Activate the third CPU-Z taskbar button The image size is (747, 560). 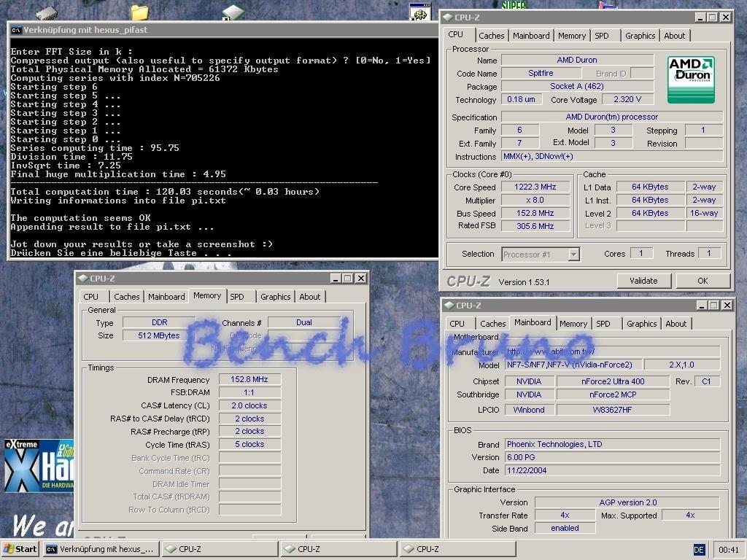click(x=457, y=549)
